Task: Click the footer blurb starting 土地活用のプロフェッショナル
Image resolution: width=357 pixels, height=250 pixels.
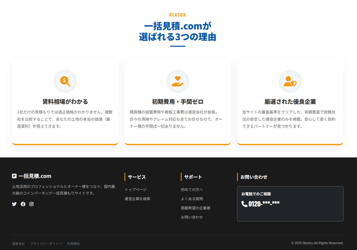Action: (63, 190)
